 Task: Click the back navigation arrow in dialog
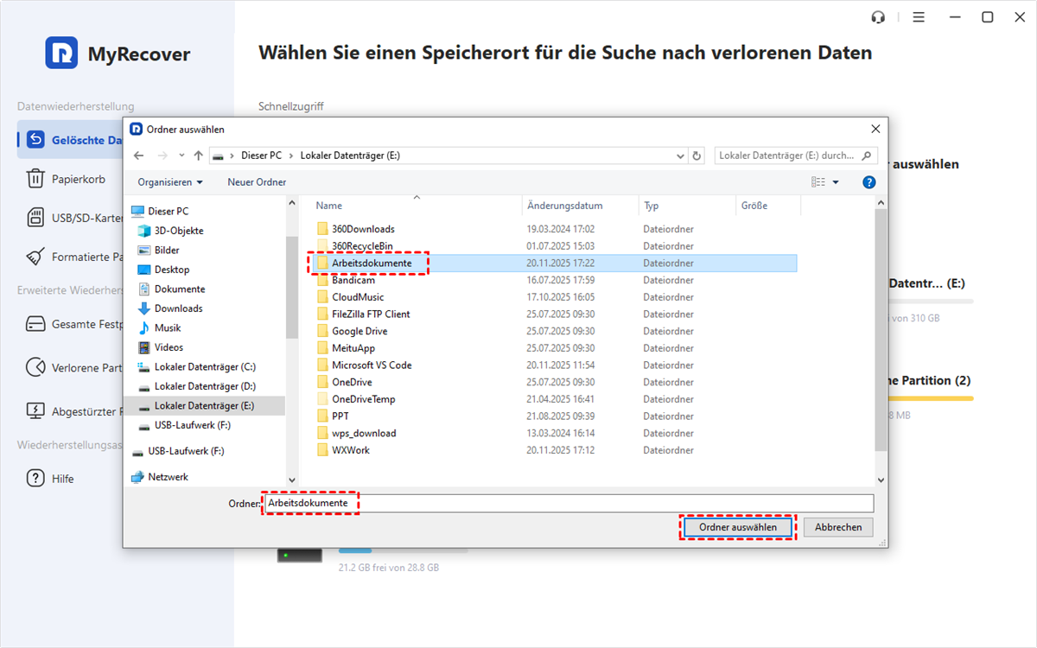(x=139, y=156)
